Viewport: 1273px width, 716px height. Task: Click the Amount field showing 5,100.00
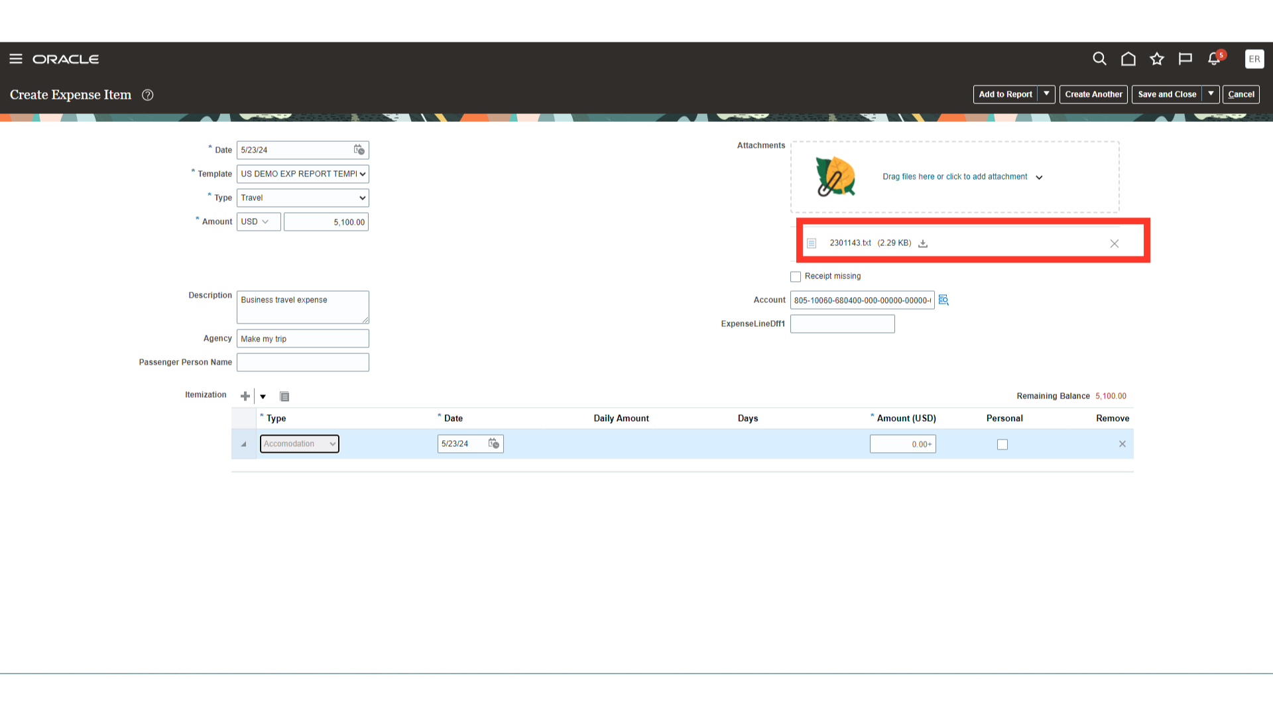[x=326, y=222]
